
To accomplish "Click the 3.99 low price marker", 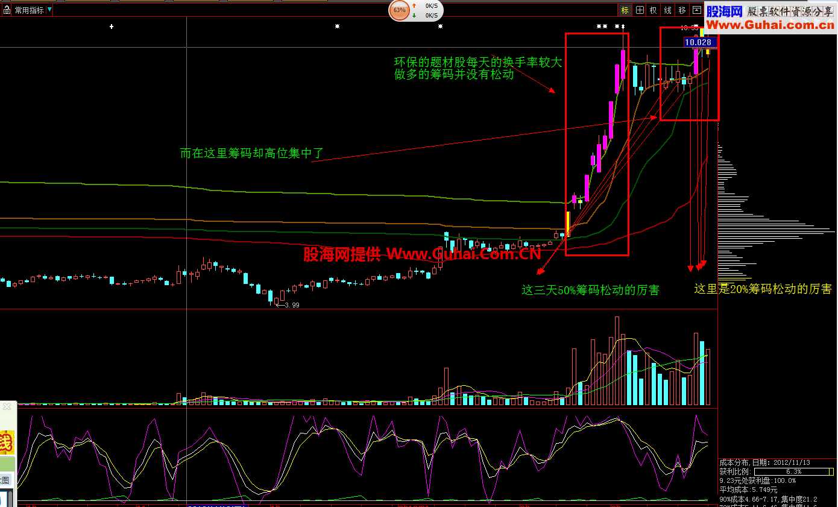I will [288, 305].
